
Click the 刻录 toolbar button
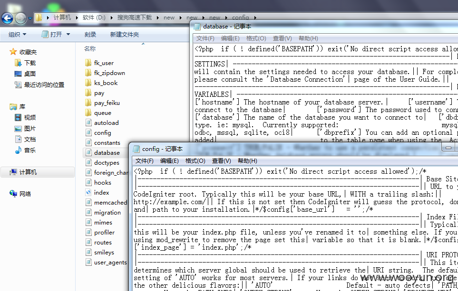90,34
